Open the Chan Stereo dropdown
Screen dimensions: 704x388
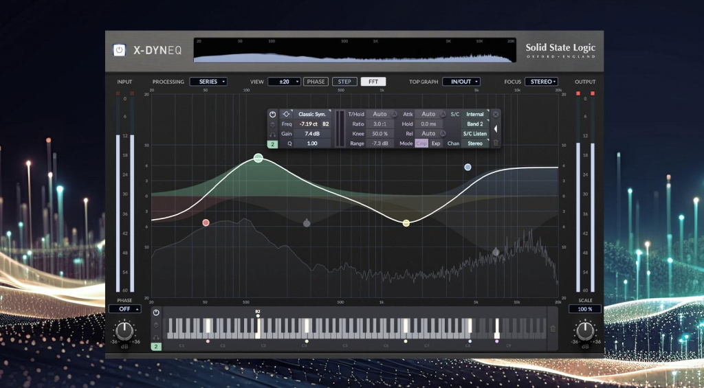[475, 144]
